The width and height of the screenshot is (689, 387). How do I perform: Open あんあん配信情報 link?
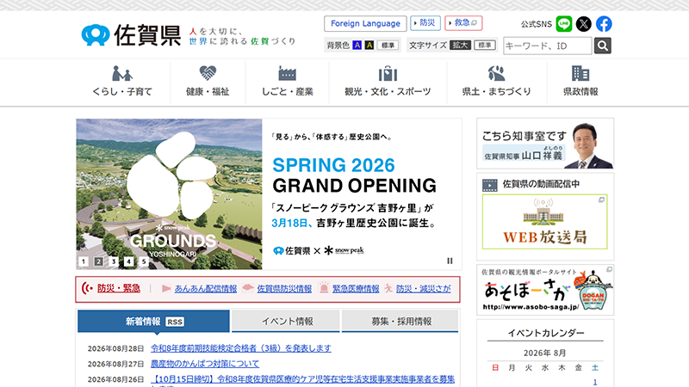pos(206,289)
